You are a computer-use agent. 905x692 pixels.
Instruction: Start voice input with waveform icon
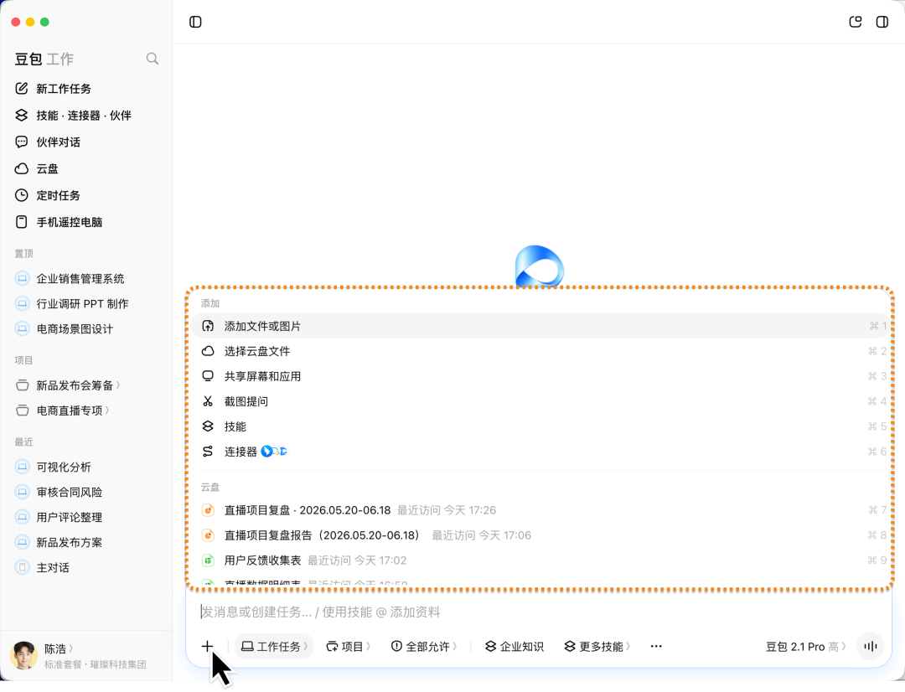pyautogui.click(x=871, y=647)
